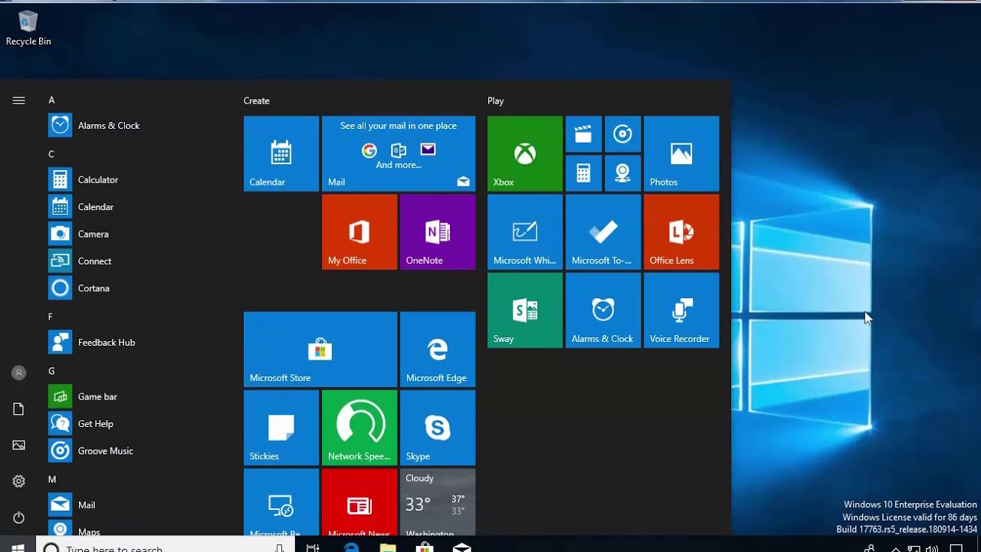The height and width of the screenshot is (552, 981).
Task: Open the user account icon in sidebar
Action: pyautogui.click(x=19, y=373)
